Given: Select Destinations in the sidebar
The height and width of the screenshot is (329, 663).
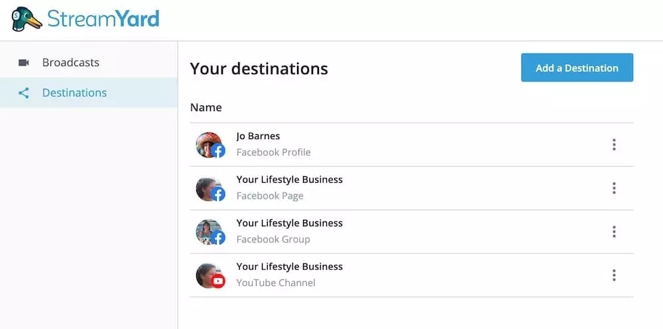Looking at the screenshot, I should coord(74,93).
